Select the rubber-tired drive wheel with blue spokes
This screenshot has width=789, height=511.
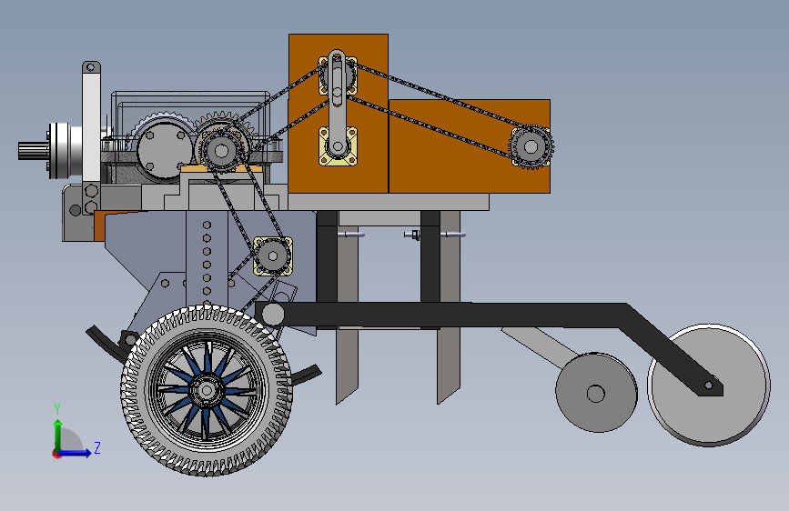click(x=207, y=390)
